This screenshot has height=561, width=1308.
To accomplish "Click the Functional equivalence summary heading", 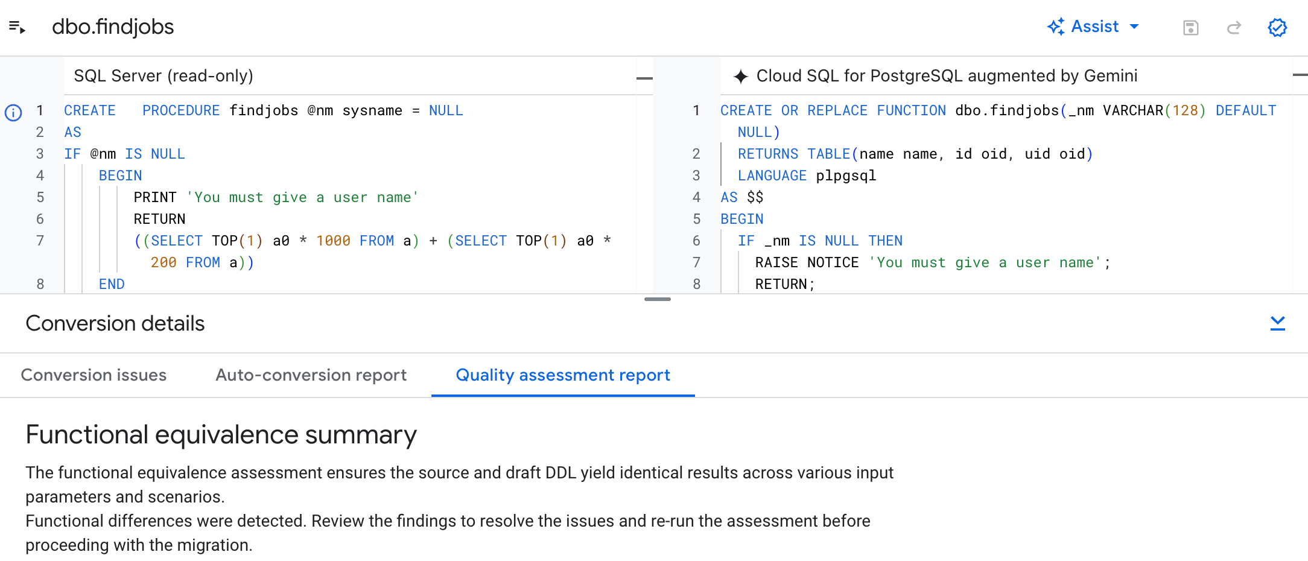I will (x=221, y=435).
